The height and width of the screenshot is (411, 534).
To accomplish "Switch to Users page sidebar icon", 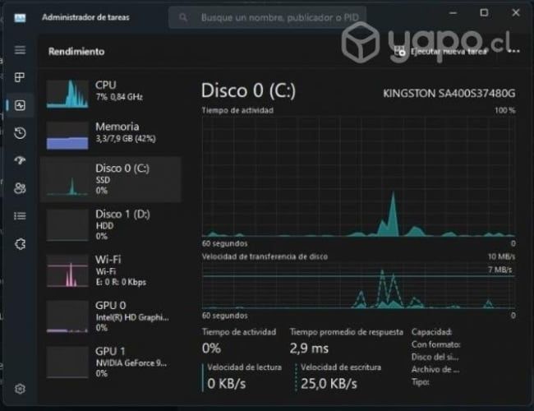I will (x=20, y=188).
